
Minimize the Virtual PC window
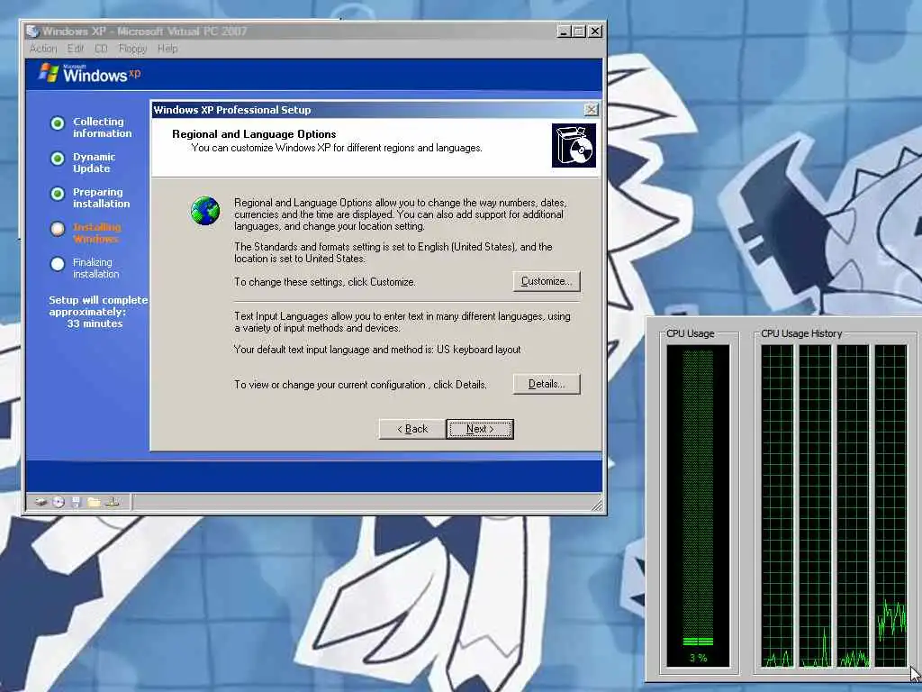[564, 32]
